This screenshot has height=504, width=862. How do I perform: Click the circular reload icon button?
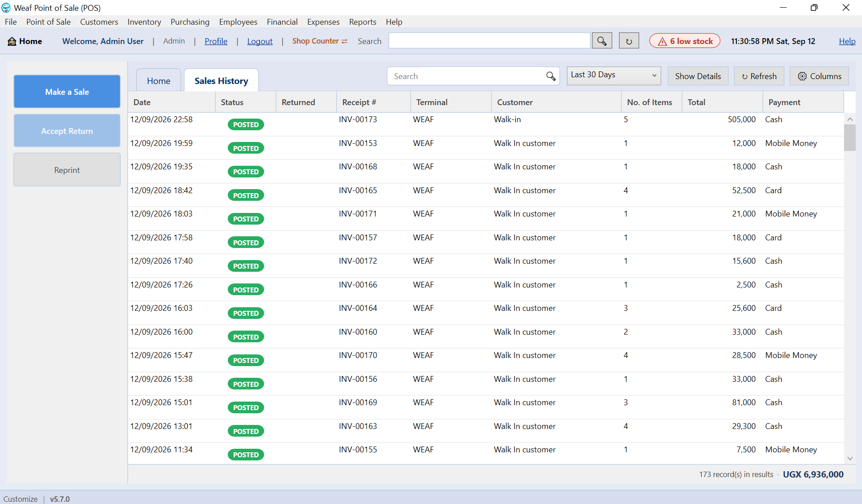click(x=629, y=41)
